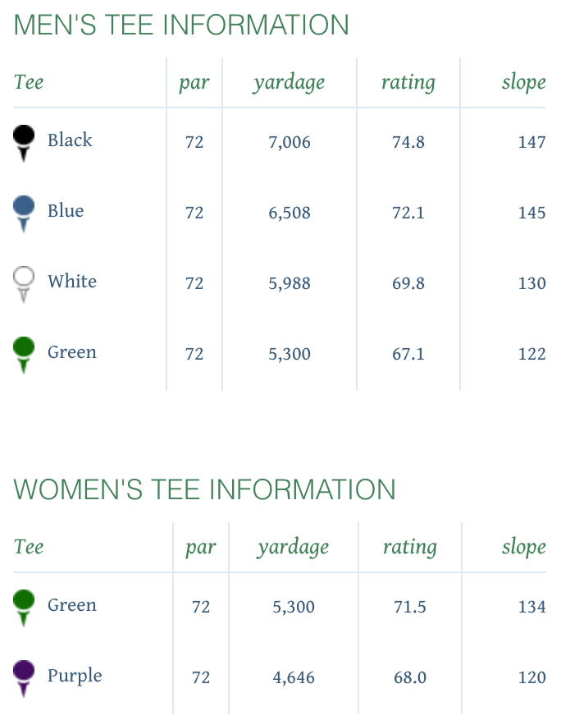Click the 4,646 yardage value
Viewport: 561px width, 716px height.
pyautogui.click(x=294, y=677)
